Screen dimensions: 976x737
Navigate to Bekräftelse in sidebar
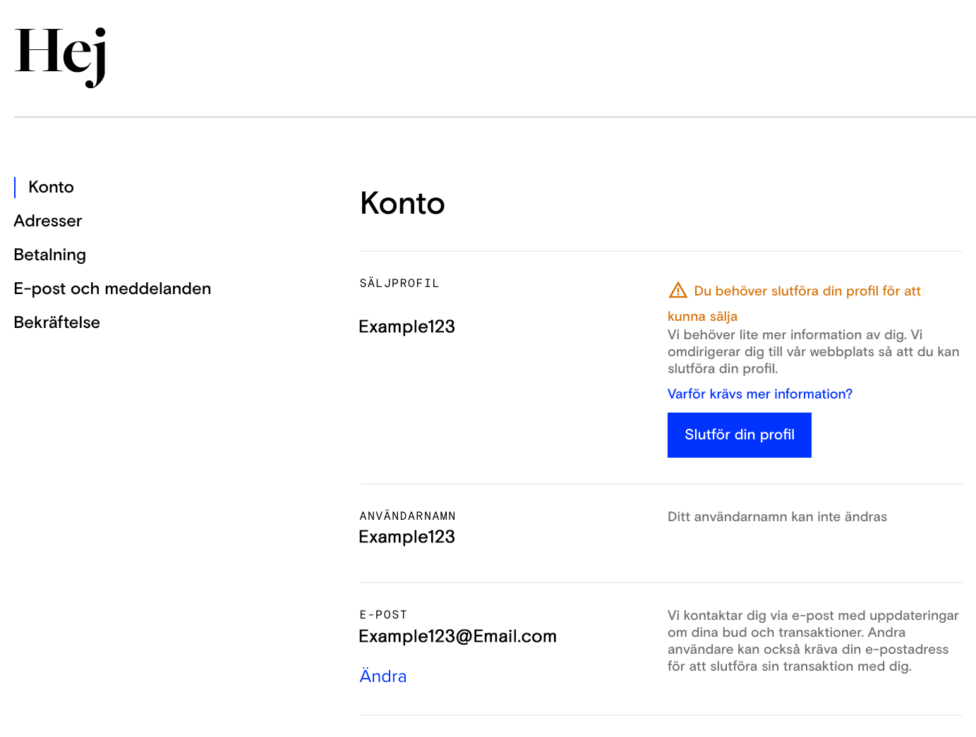click(57, 322)
